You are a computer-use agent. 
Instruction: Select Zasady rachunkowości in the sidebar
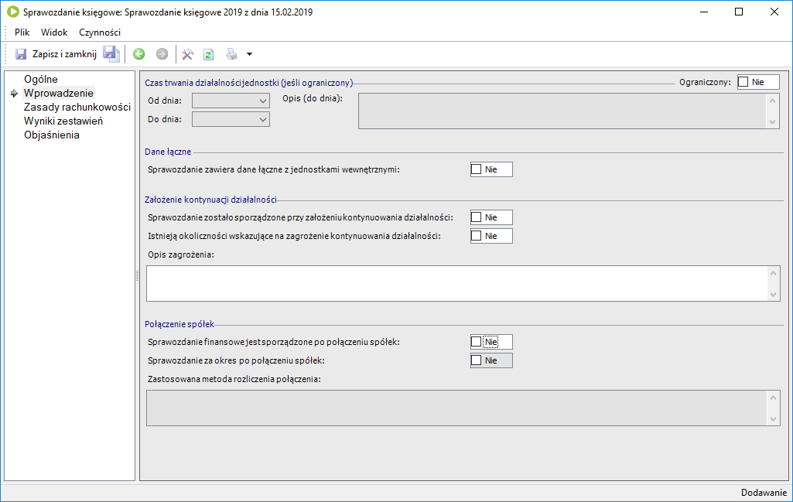pos(77,107)
